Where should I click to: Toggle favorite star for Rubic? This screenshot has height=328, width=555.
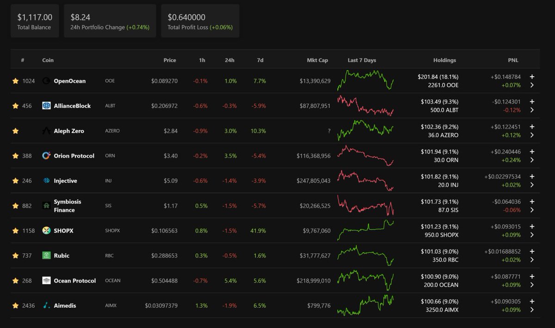pyautogui.click(x=15, y=255)
